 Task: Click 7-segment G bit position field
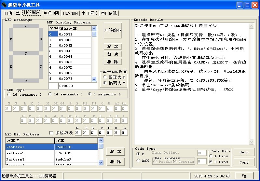(78, 133)
